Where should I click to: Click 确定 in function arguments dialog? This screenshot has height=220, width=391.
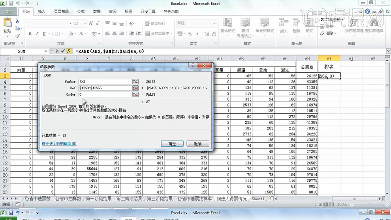tap(172, 144)
